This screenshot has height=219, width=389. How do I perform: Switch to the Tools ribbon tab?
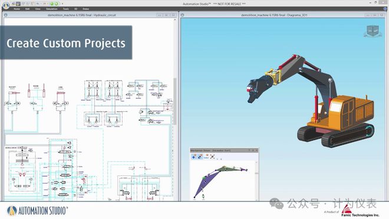(x=66, y=9)
